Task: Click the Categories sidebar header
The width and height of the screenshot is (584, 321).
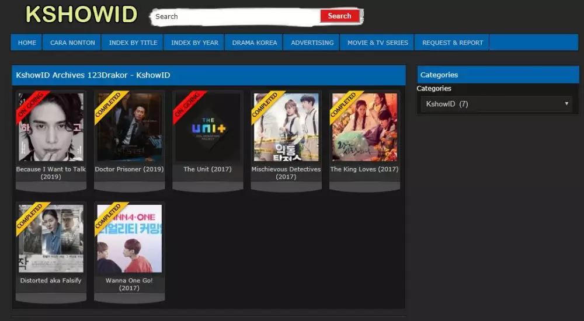Action: [x=498, y=75]
